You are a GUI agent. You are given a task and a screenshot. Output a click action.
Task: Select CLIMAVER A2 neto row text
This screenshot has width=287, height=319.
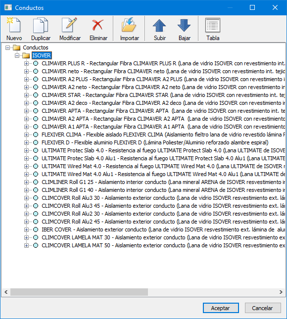(x=163, y=87)
